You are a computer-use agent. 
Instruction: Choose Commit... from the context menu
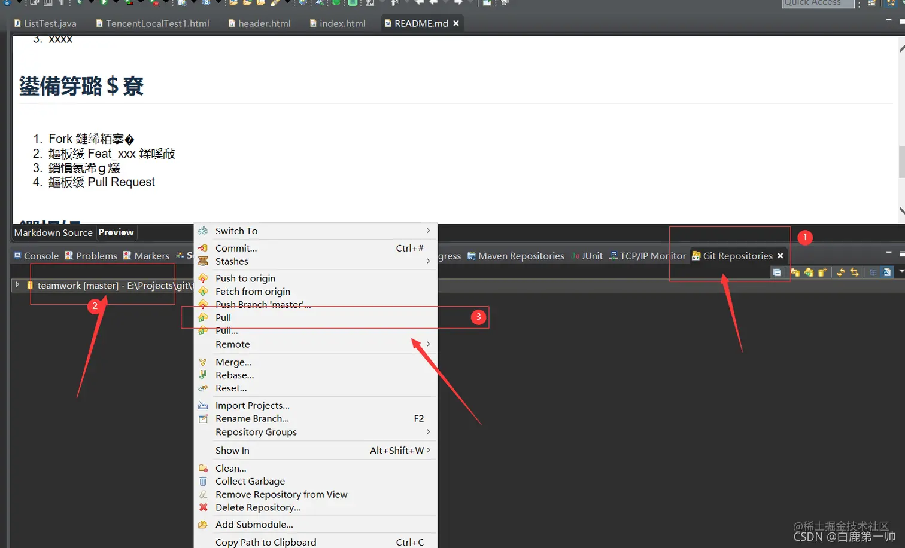pyautogui.click(x=315, y=248)
